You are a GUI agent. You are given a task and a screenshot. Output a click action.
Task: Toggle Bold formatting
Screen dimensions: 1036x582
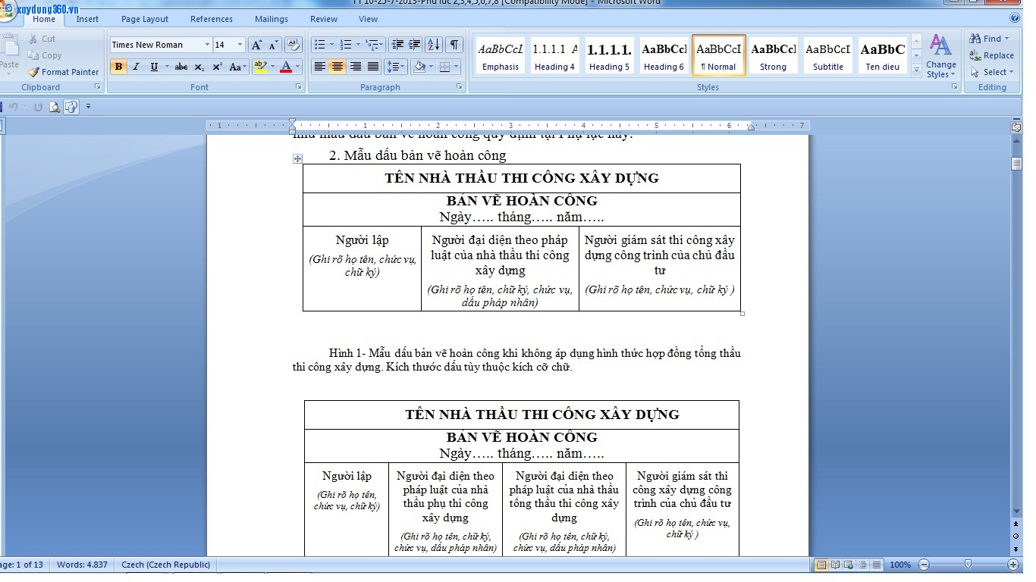[118, 67]
